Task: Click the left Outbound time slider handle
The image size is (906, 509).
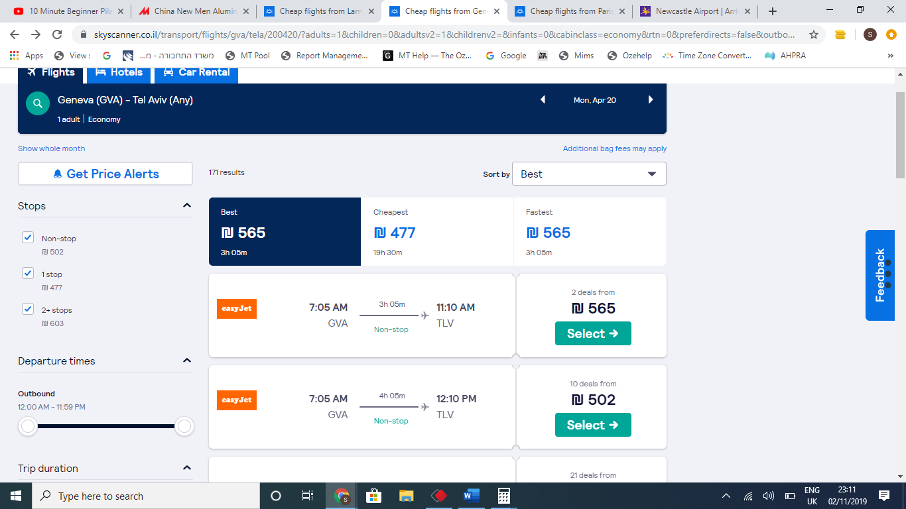Action: pyautogui.click(x=28, y=426)
